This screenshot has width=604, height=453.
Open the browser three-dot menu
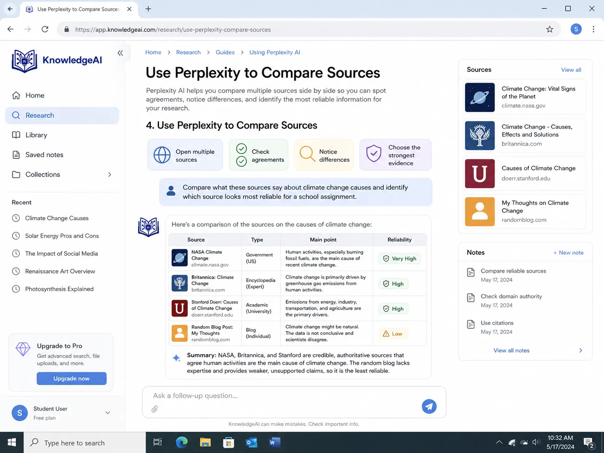tap(593, 29)
